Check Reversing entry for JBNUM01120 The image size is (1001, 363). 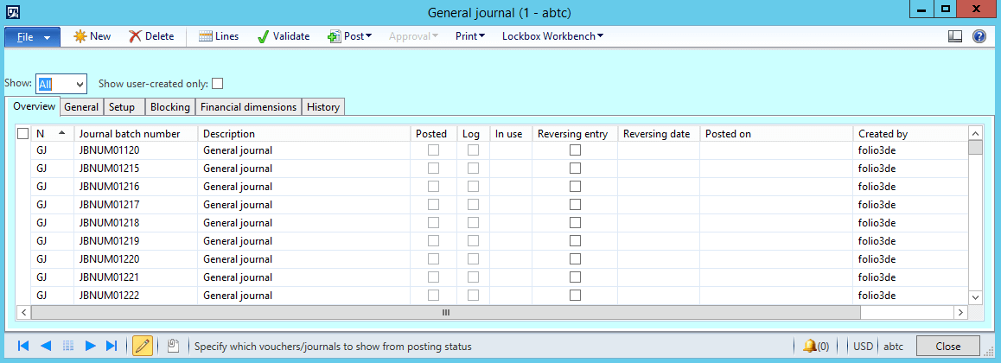tap(575, 150)
